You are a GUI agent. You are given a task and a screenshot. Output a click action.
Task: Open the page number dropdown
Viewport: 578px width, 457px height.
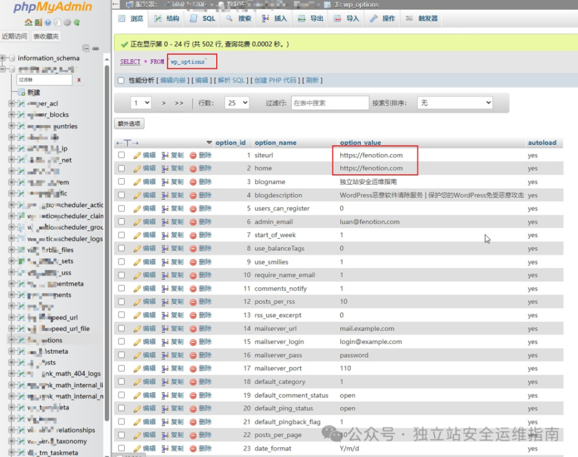pyautogui.click(x=141, y=103)
